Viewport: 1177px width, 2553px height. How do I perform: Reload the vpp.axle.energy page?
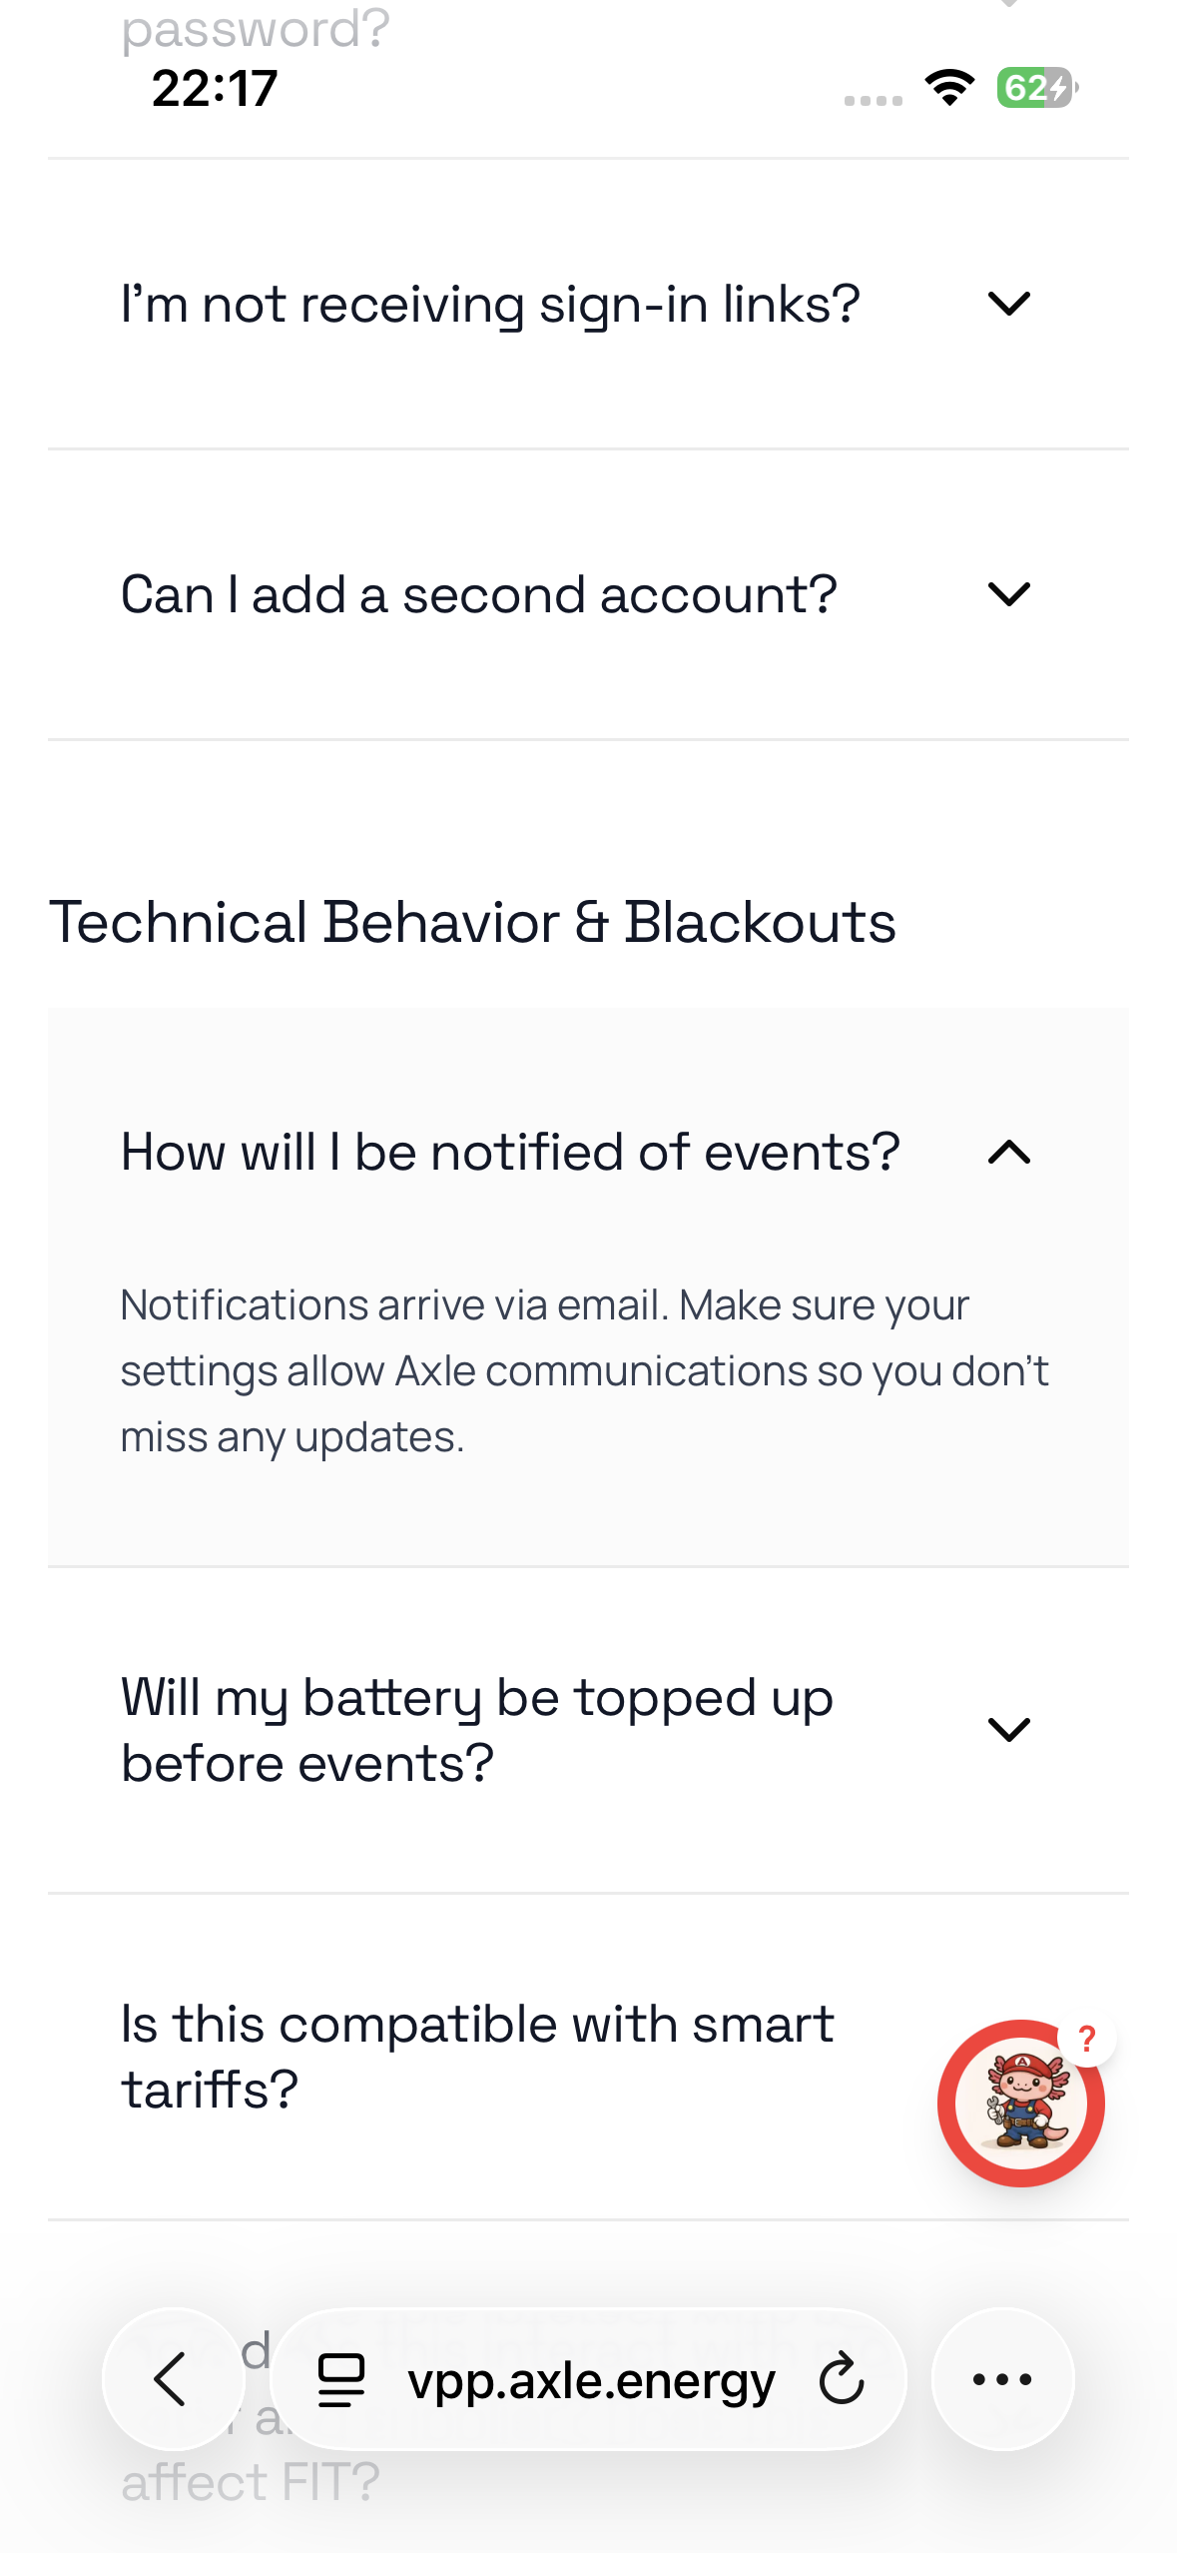click(842, 2379)
